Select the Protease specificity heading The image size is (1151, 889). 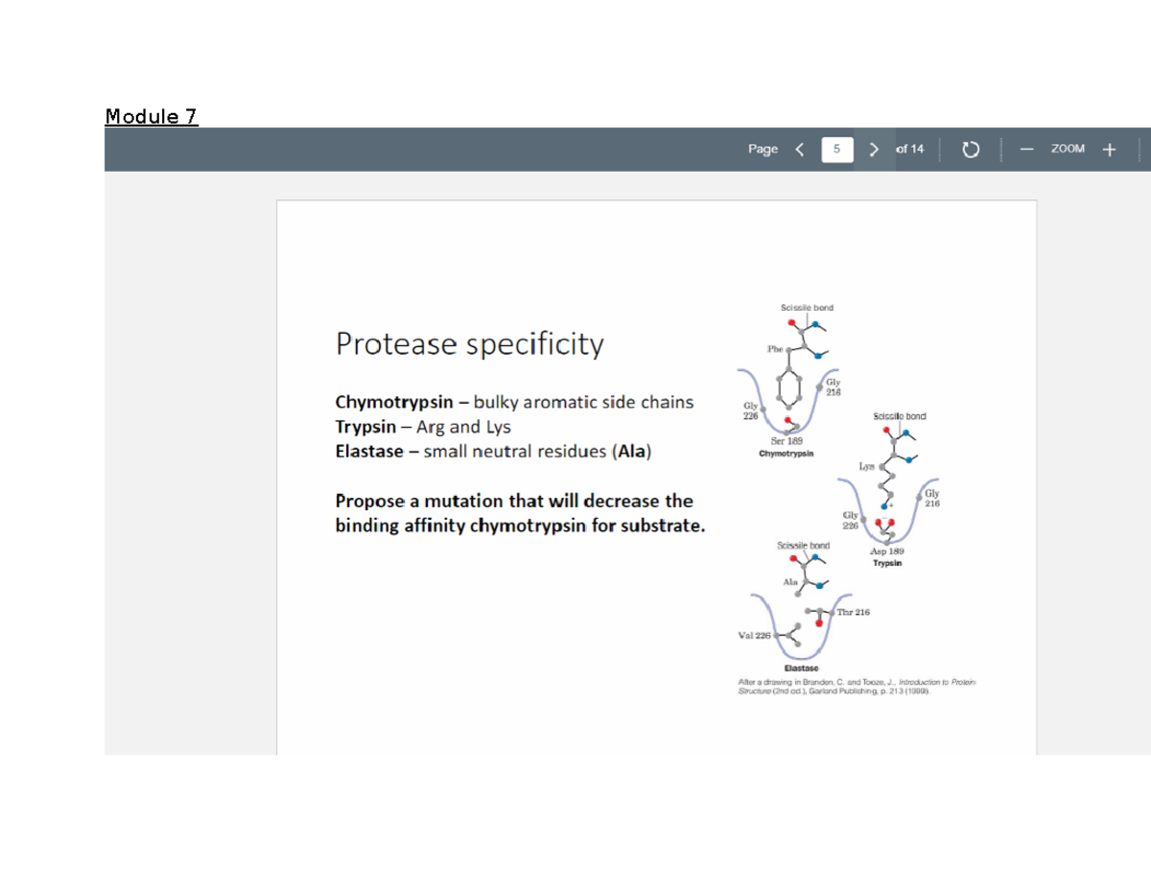(x=469, y=343)
